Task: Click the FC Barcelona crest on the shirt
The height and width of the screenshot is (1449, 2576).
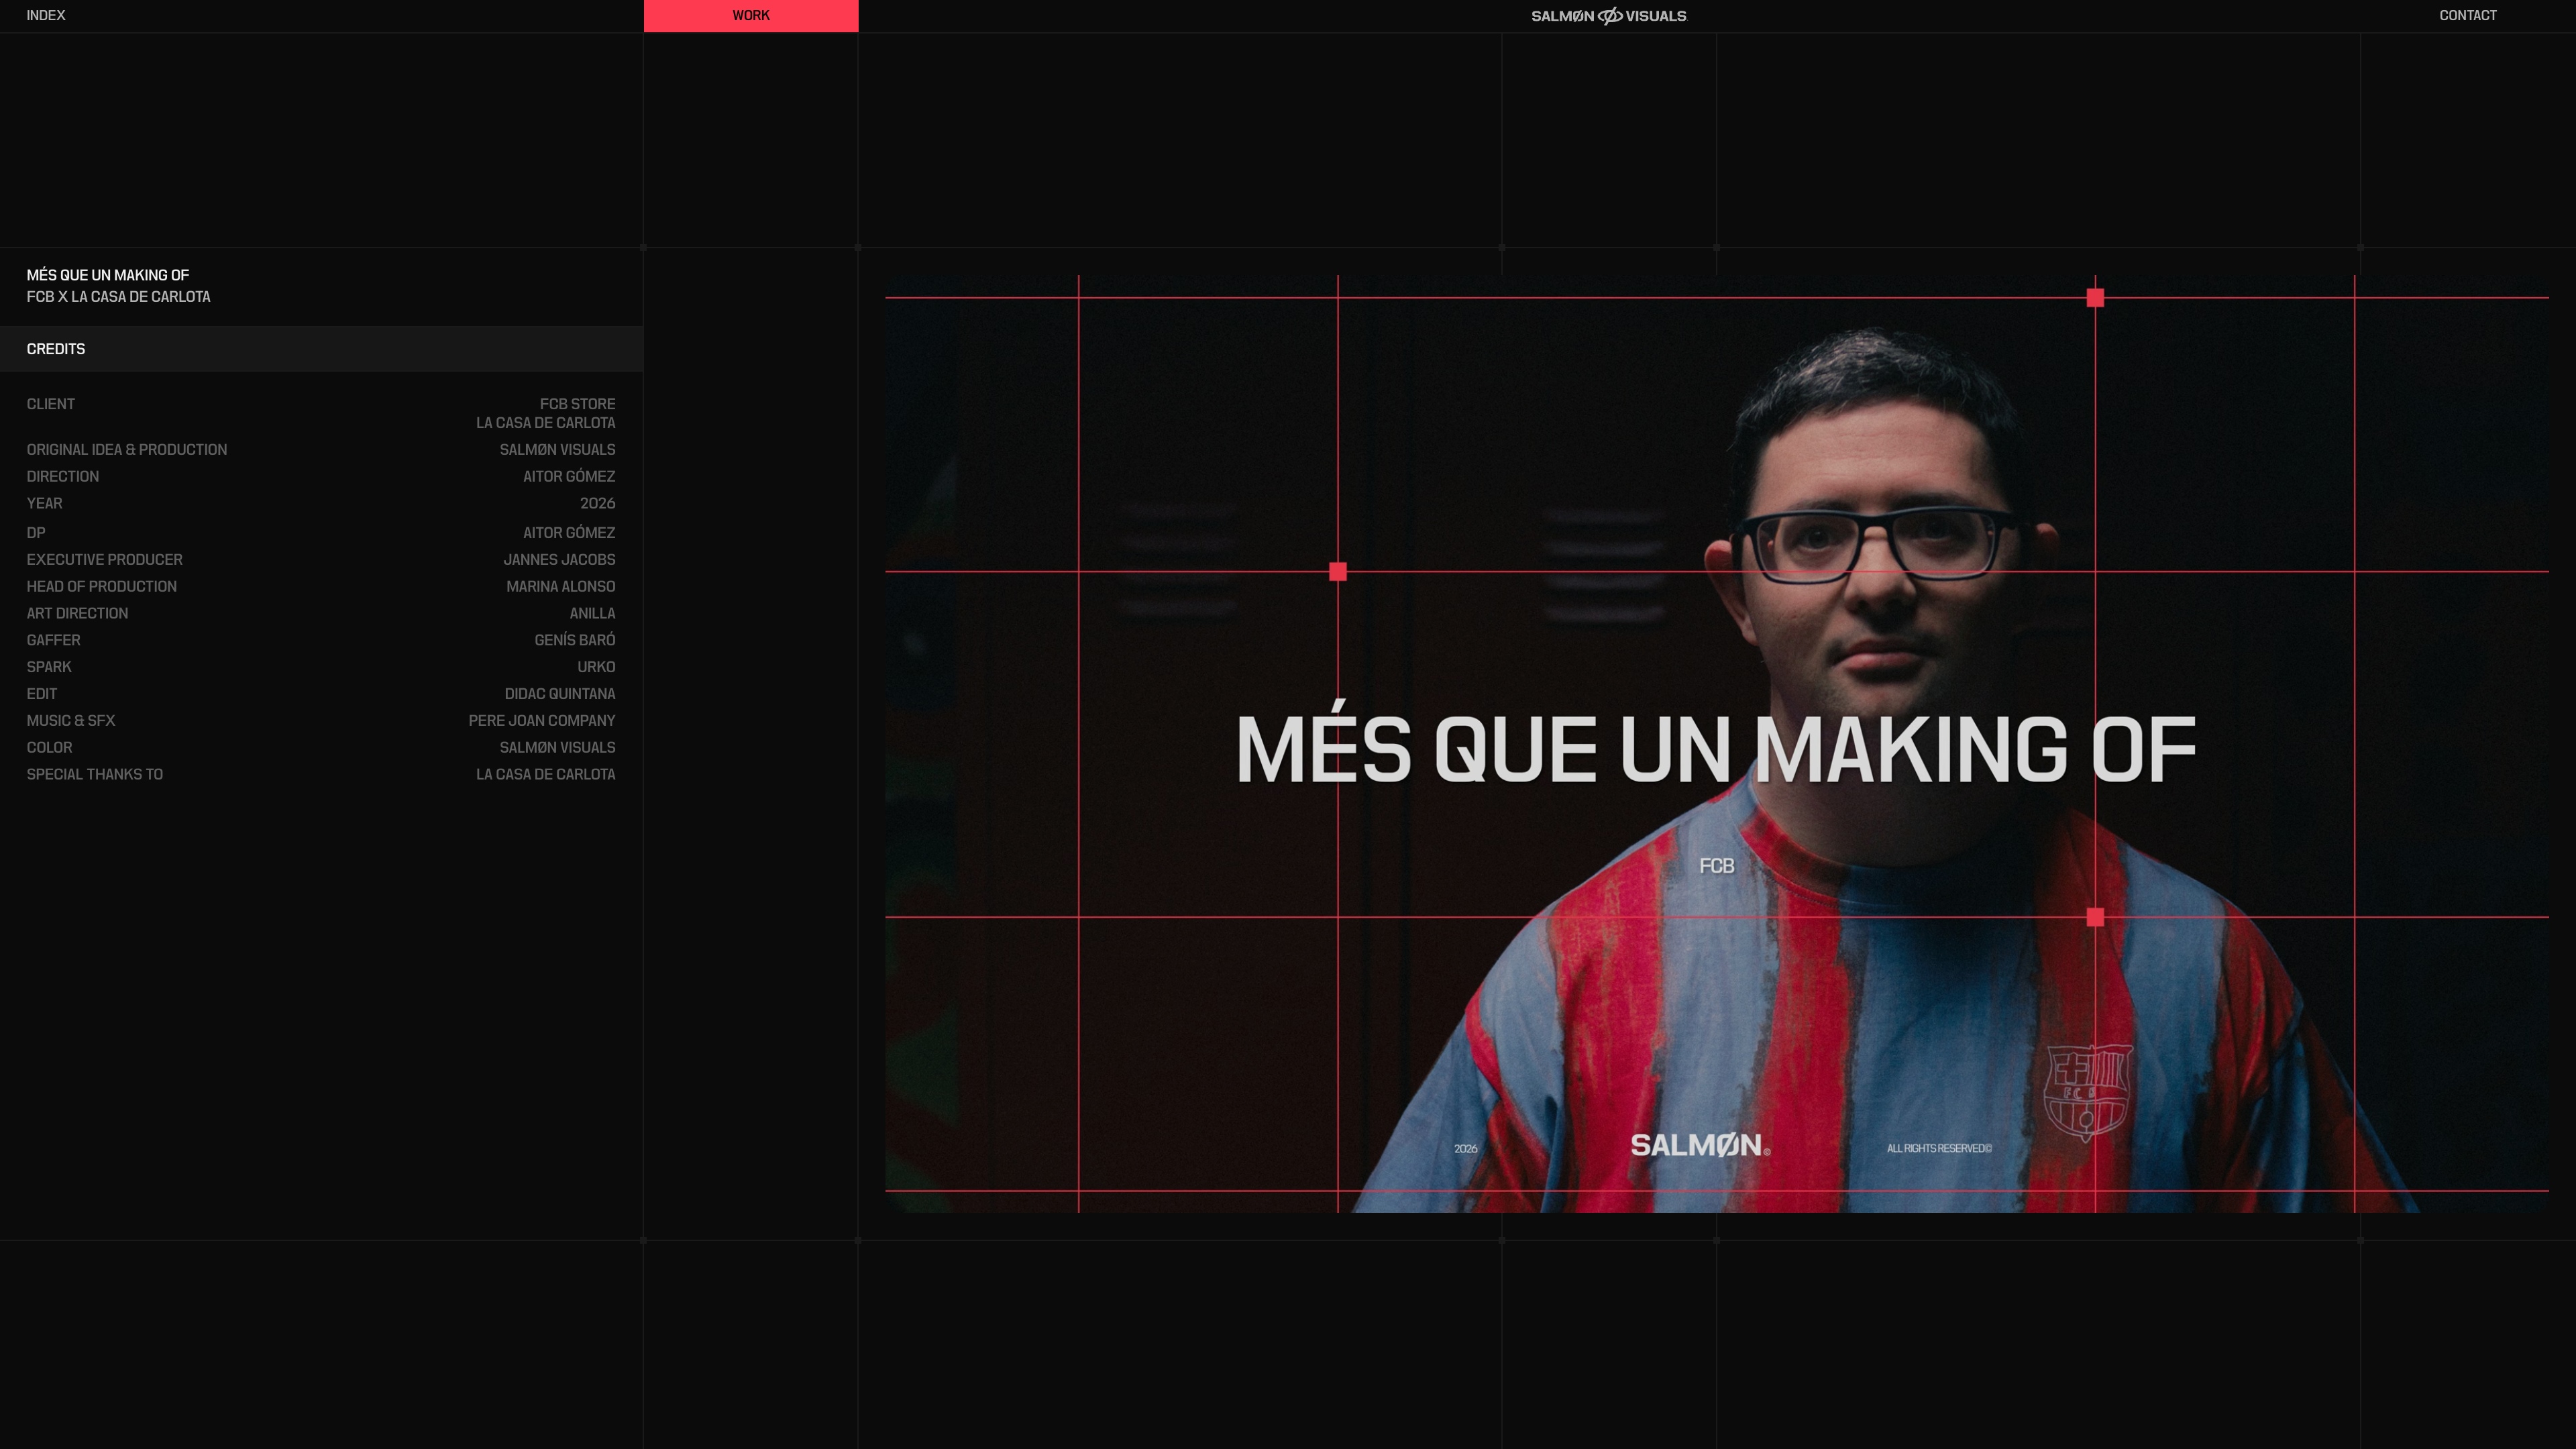Action: tap(2088, 1093)
